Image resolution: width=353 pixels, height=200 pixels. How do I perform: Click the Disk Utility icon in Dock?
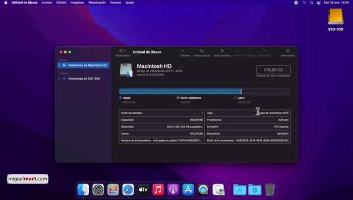click(x=218, y=189)
